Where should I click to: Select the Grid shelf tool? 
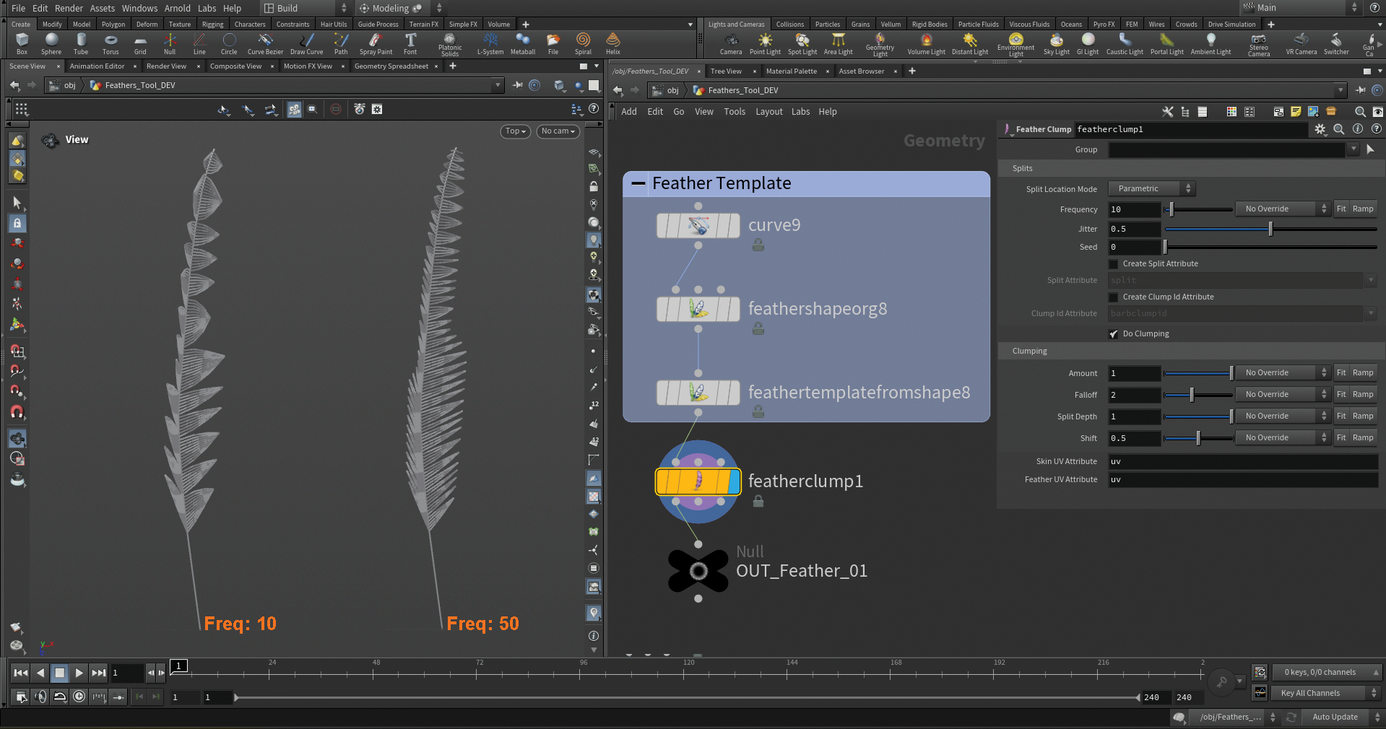pyautogui.click(x=140, y=43)
